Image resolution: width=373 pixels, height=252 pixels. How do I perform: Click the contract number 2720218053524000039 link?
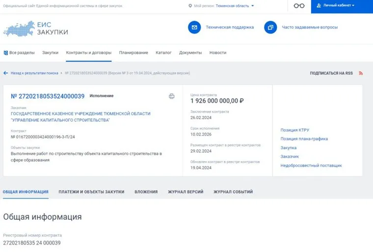48,96
